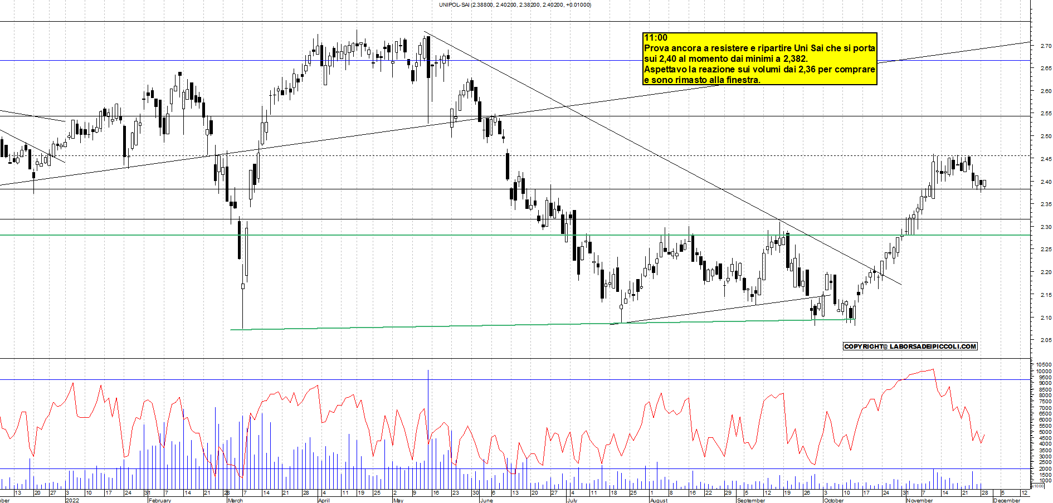Click the date label 26 before October
The height and width of the screenshot is (503, 1053).
807,493
